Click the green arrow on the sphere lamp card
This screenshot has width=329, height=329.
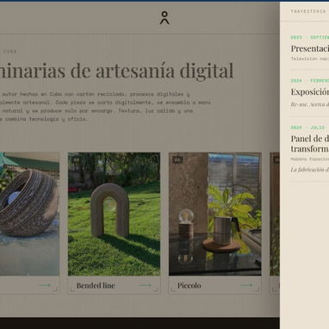pos(44,285)
